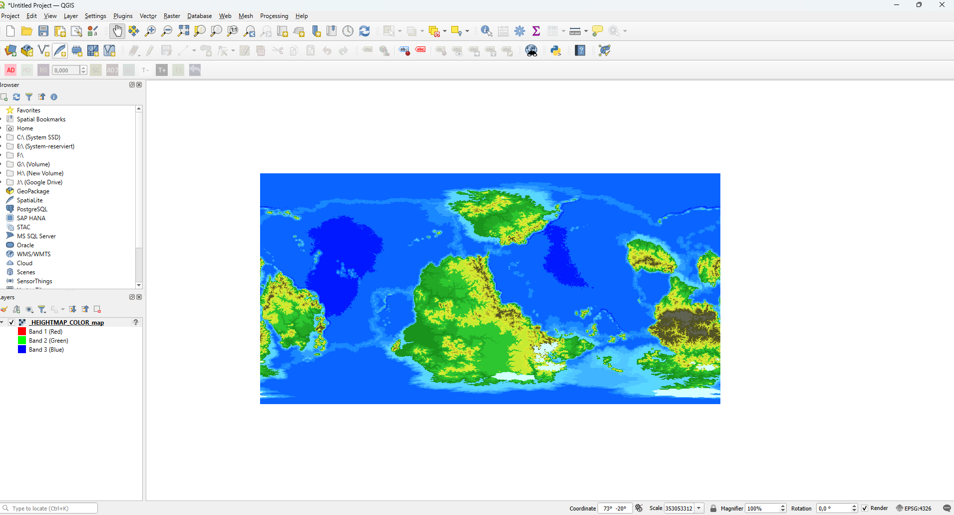
Task: Click the Band 1 (Red) color swatch
Action: pos(22,332)
